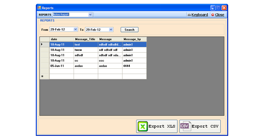Select the Message_Title cell asdas
This screenshot has height=140, width=264.
point(86,66)
